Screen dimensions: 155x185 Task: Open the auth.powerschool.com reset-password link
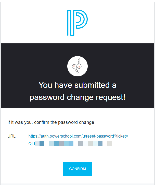coord(78,136)
